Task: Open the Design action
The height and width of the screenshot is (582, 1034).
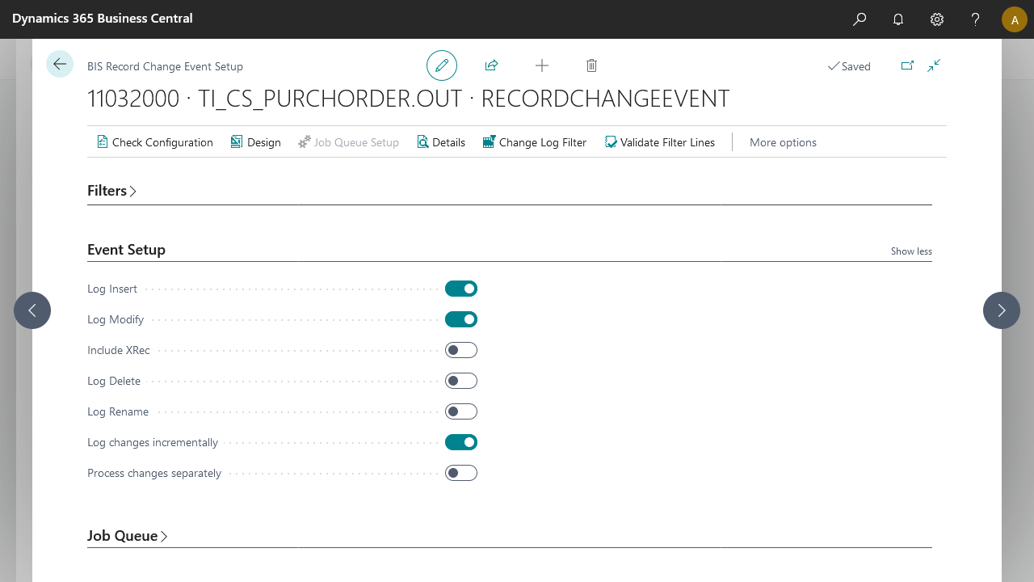Action: pos(255,142)
